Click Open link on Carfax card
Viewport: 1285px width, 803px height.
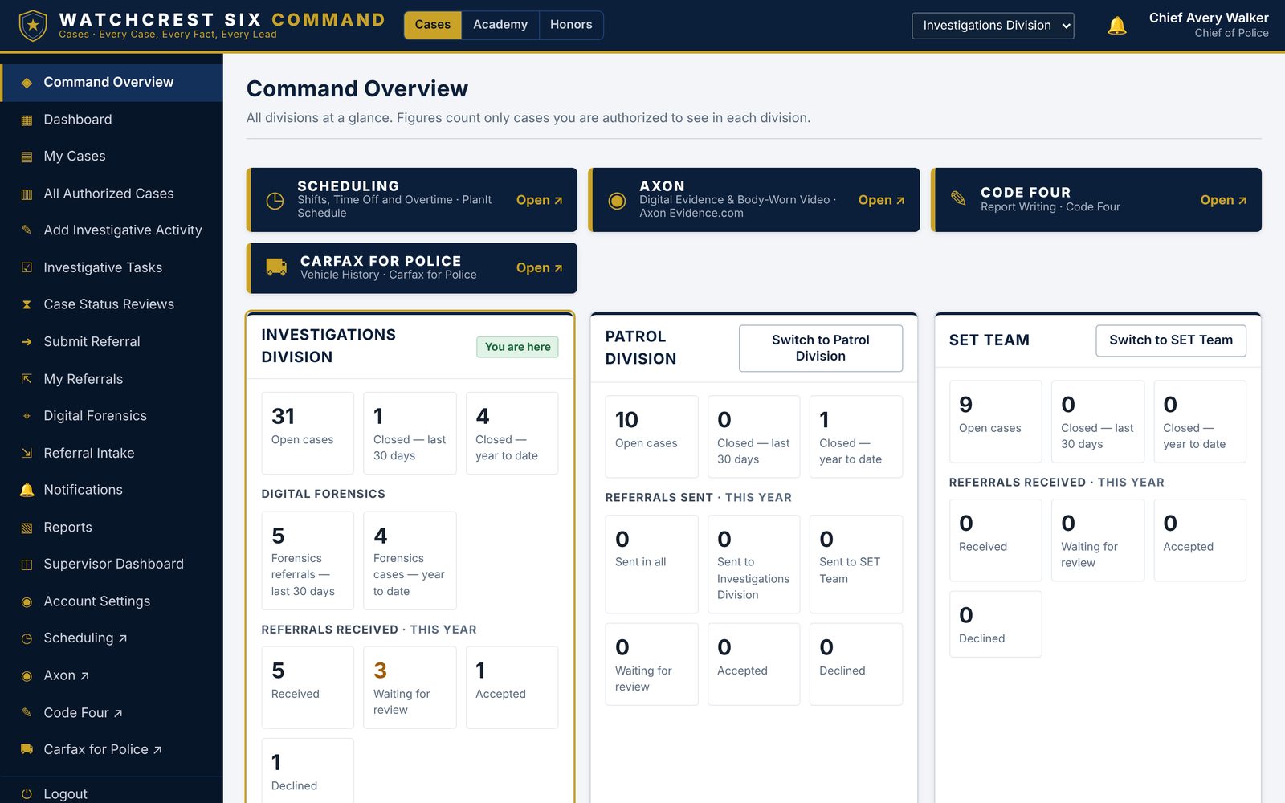(x=540, y=267)
